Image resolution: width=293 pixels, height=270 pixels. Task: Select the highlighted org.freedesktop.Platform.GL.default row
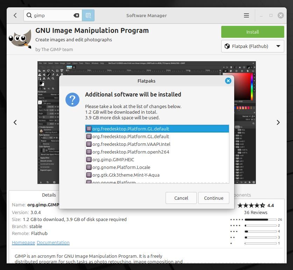pyautogui.click(x=157, y=129)
